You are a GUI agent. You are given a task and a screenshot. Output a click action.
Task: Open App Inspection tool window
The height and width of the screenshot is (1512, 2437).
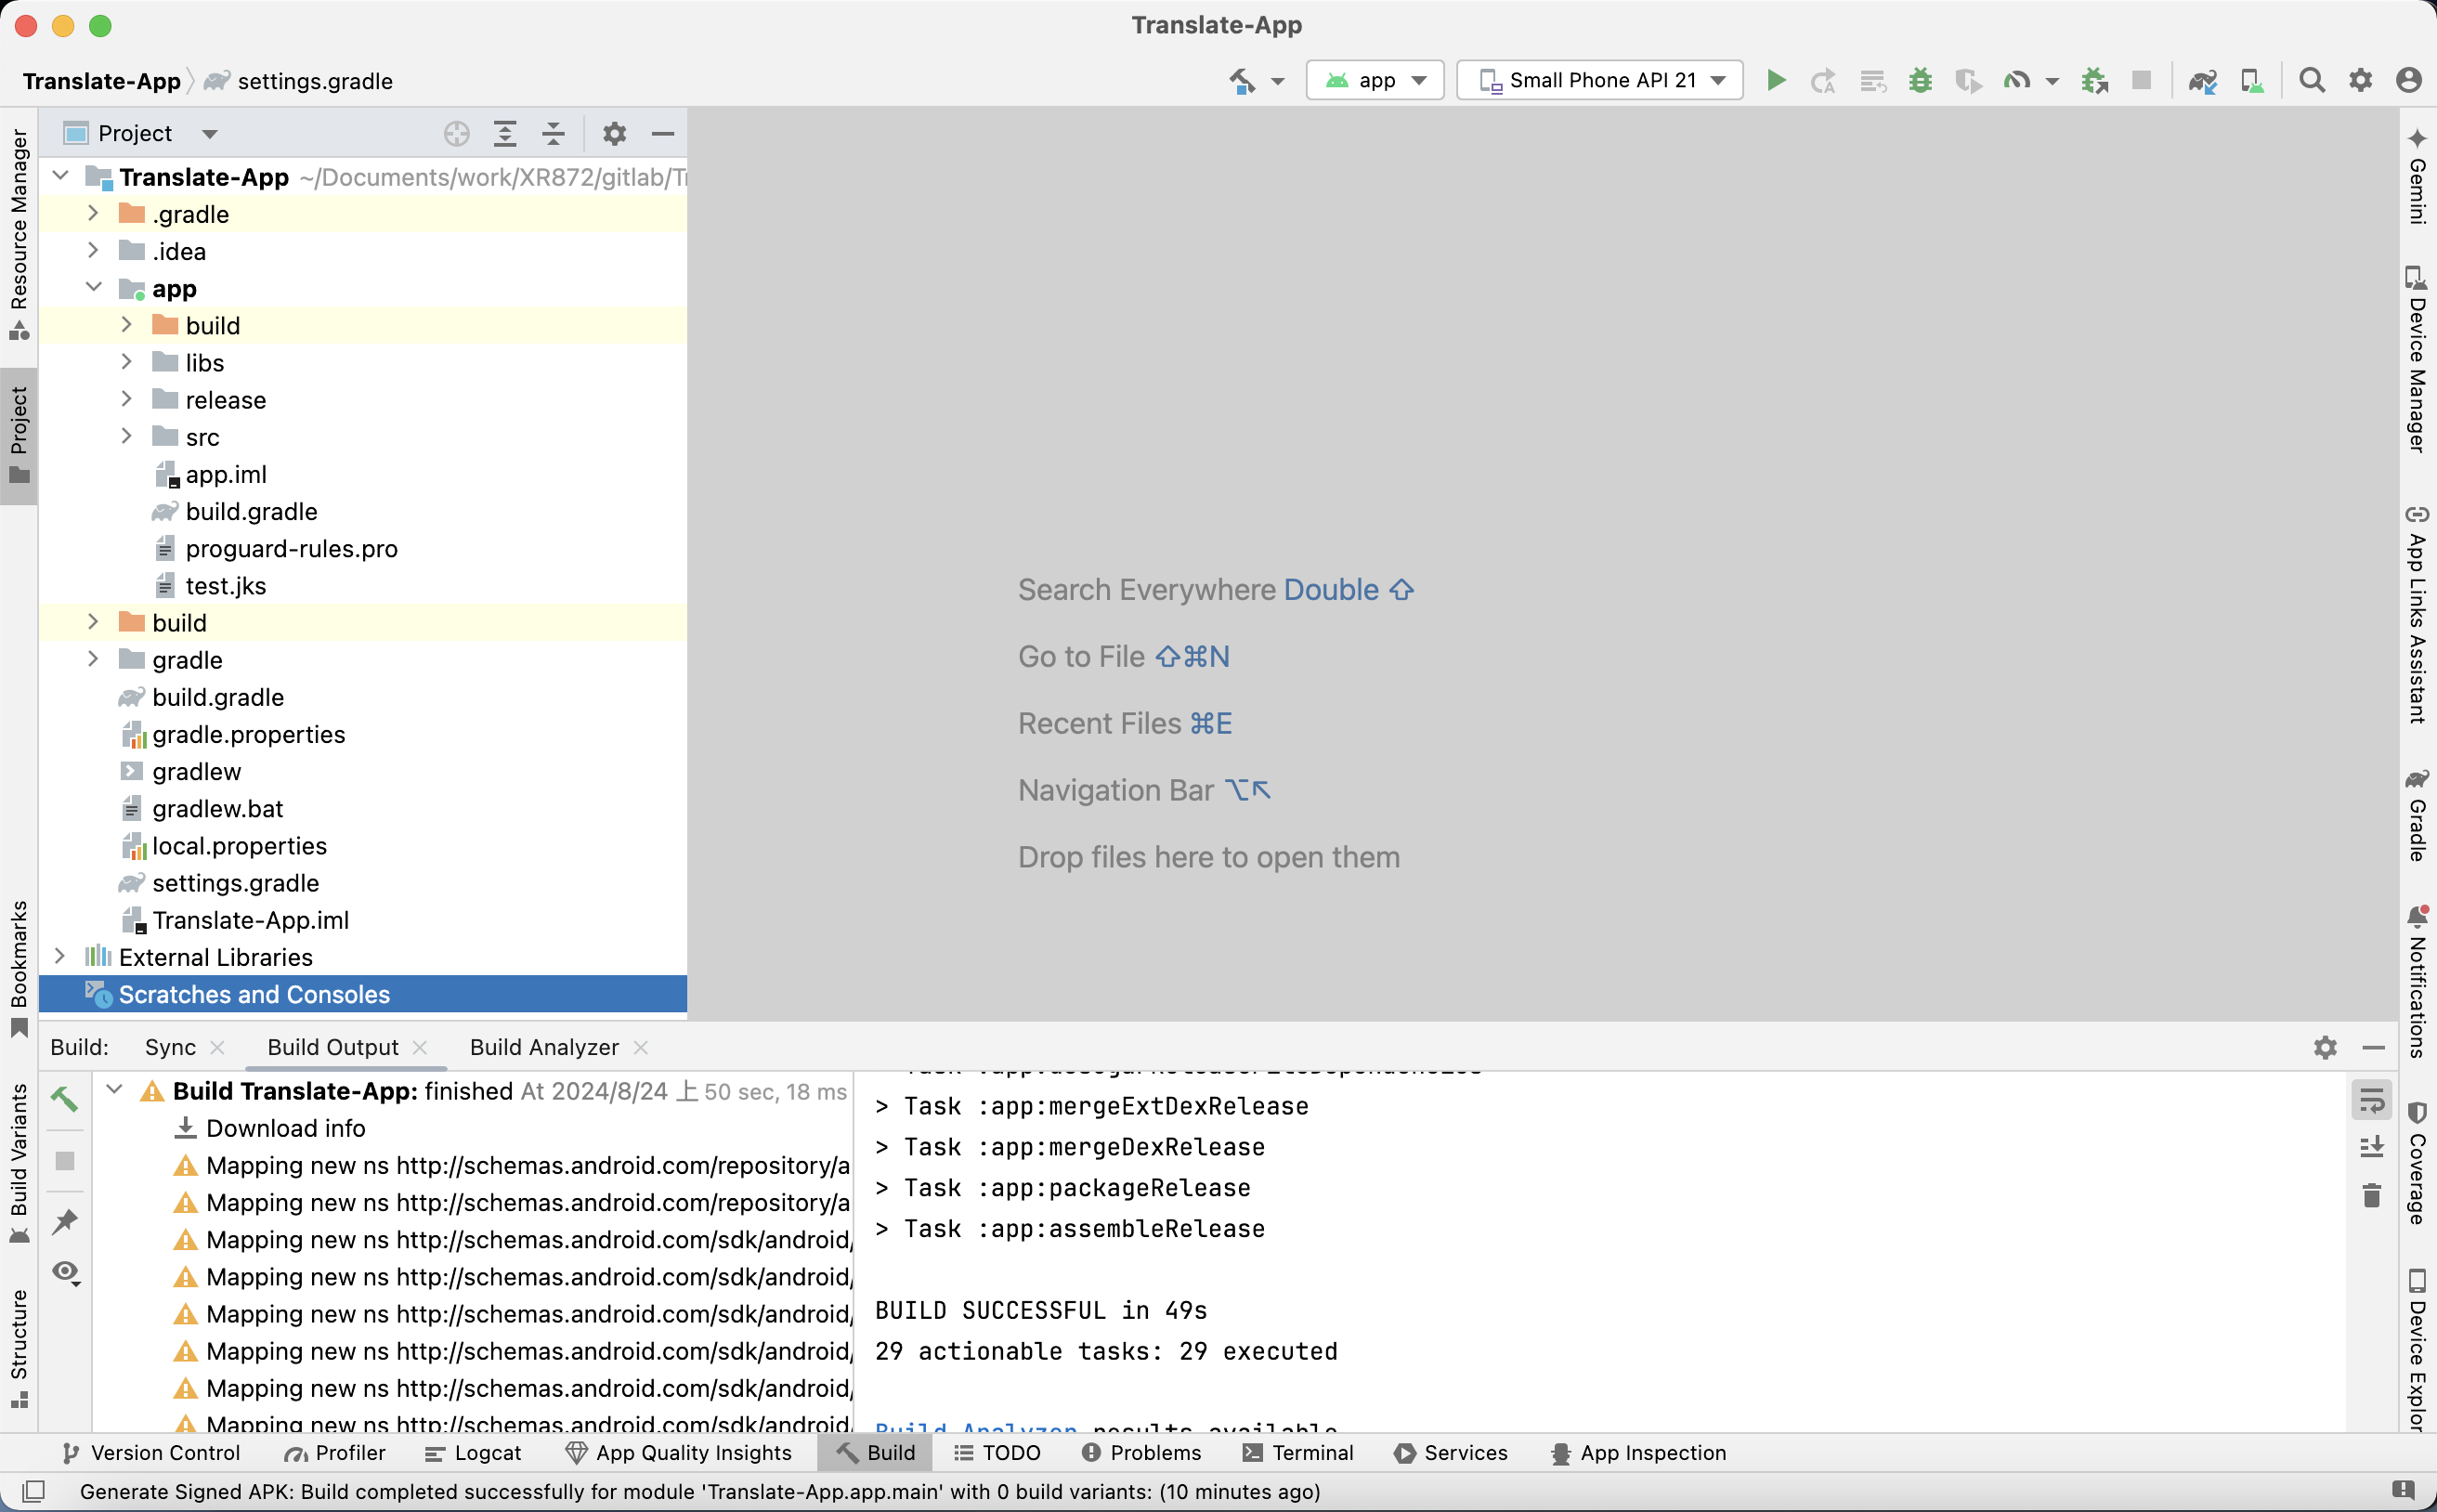pyautogui.click(x=1638, y=1453)
